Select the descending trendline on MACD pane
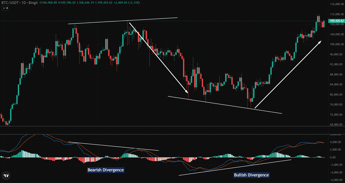345x183 pixels. click(113, 146)
